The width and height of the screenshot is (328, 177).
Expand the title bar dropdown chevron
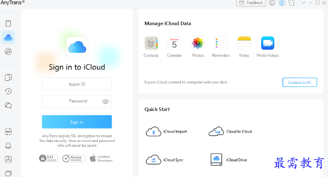[304, 3]
